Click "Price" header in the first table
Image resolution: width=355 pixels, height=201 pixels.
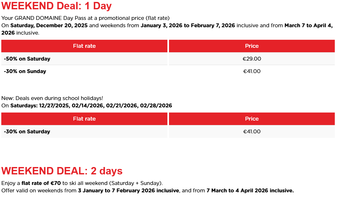252,46
